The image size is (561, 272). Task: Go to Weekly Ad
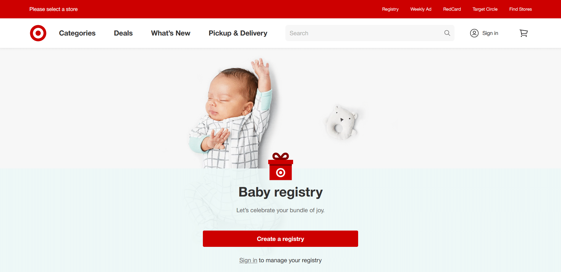pos(421,9)
